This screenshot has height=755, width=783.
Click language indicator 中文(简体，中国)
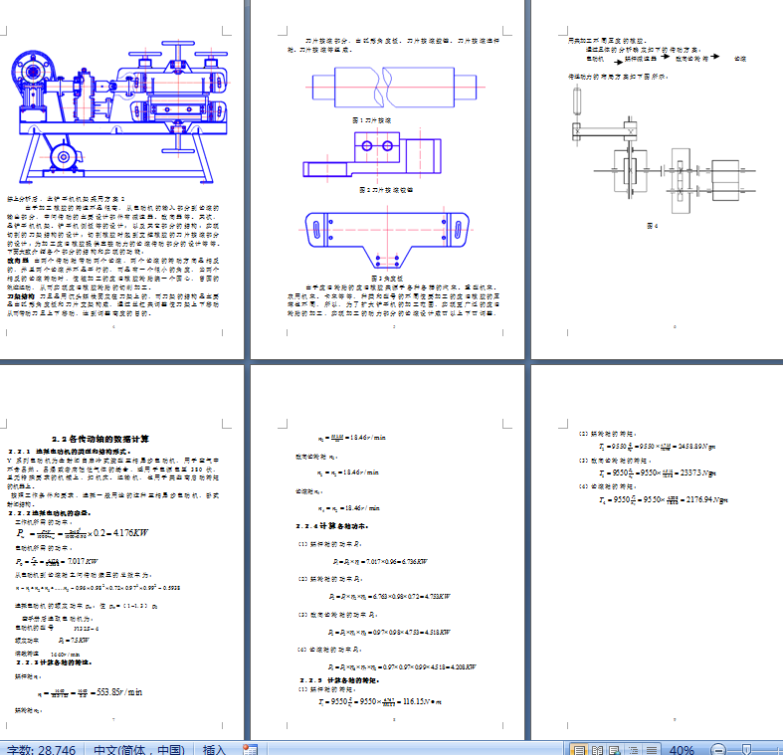tap(139, 749)
